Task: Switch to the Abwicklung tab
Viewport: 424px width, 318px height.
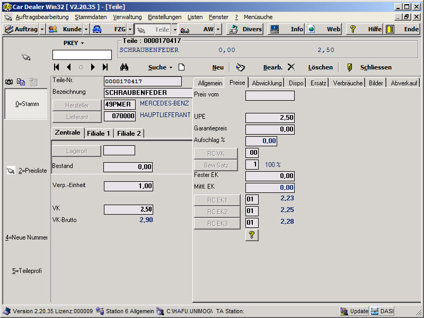Action: 267,83
